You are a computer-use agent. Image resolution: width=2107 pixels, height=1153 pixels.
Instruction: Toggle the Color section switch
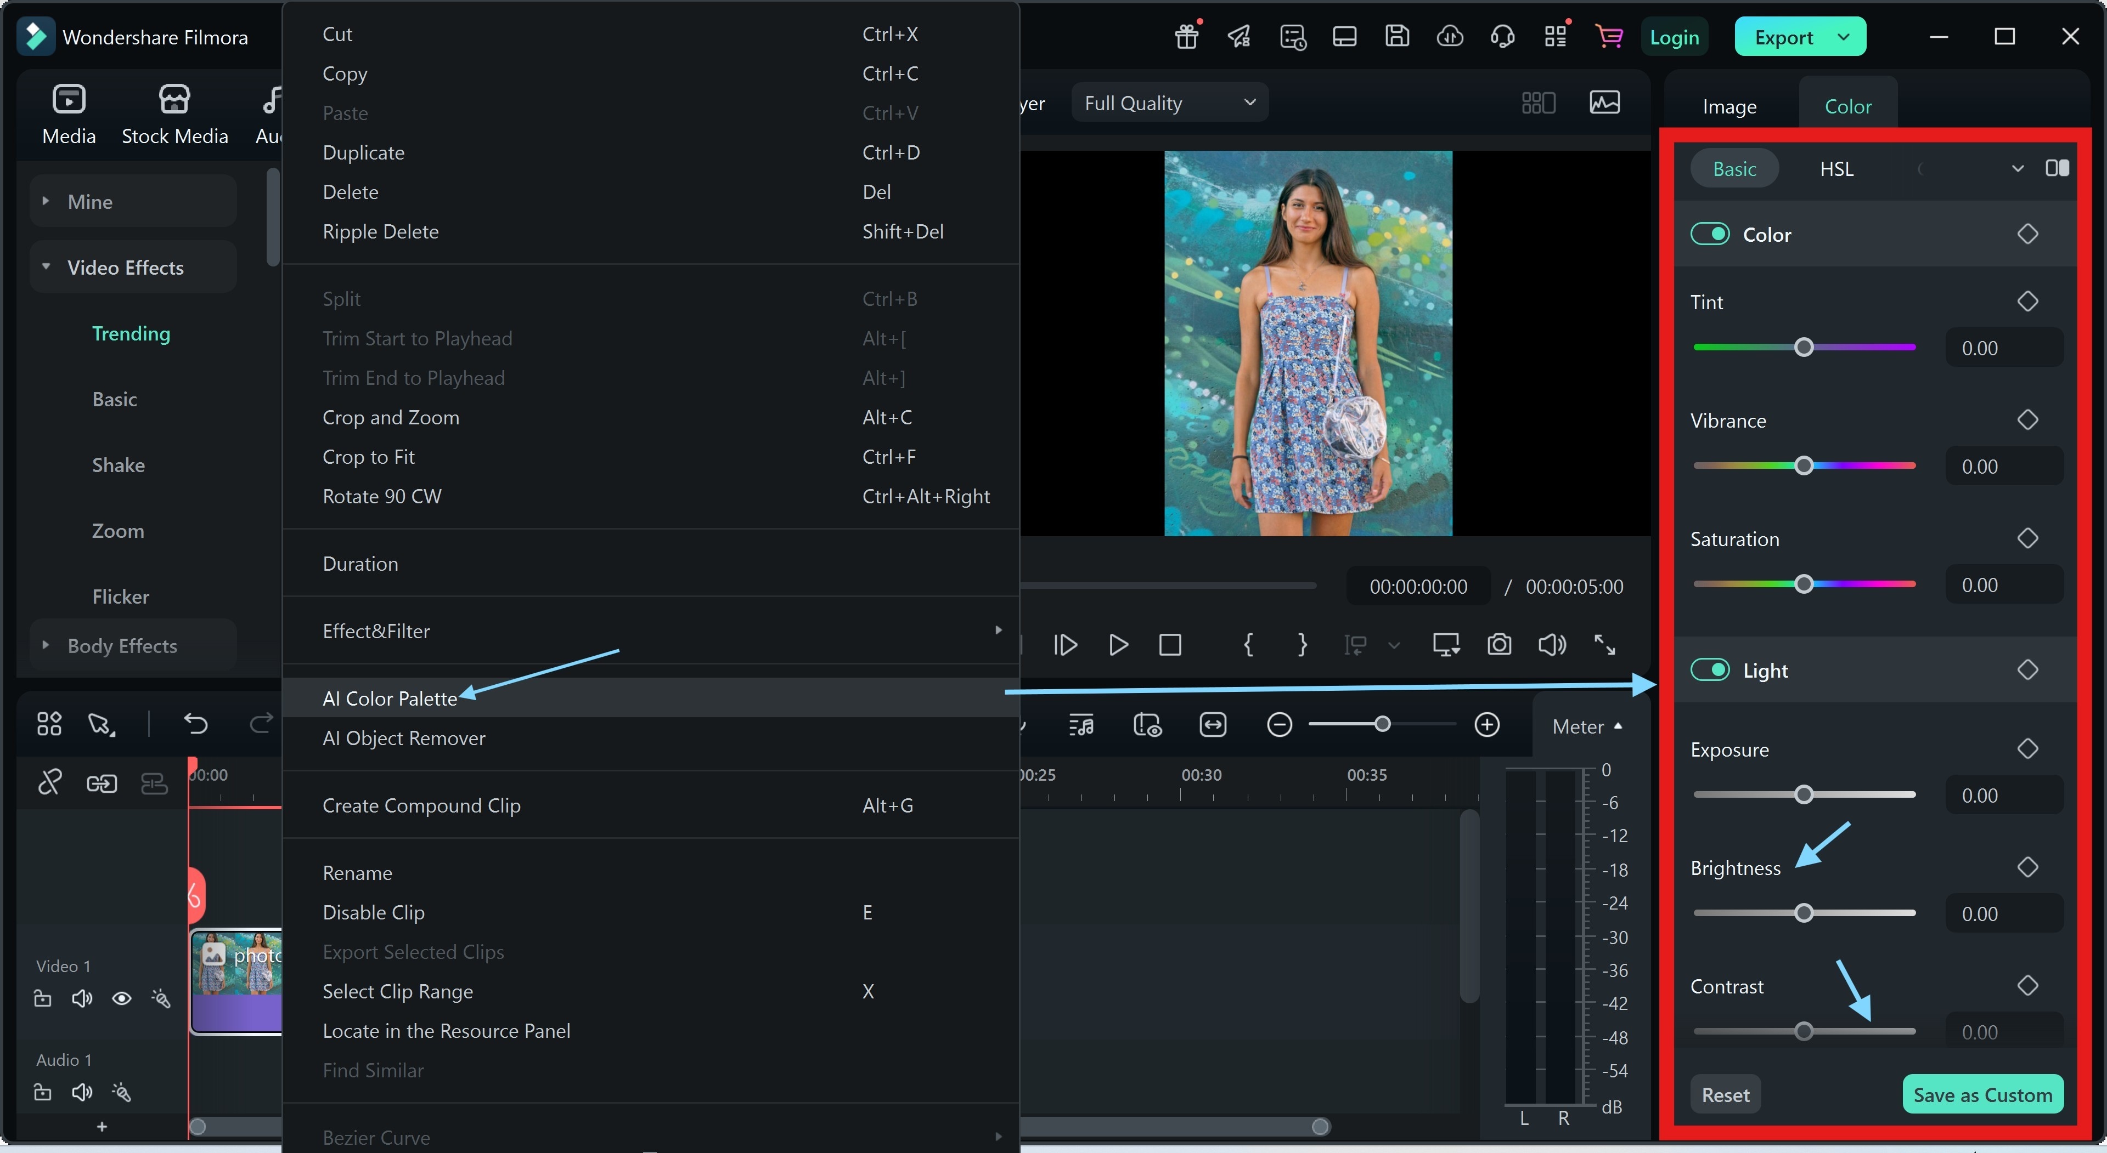(x=1710, y=235)
